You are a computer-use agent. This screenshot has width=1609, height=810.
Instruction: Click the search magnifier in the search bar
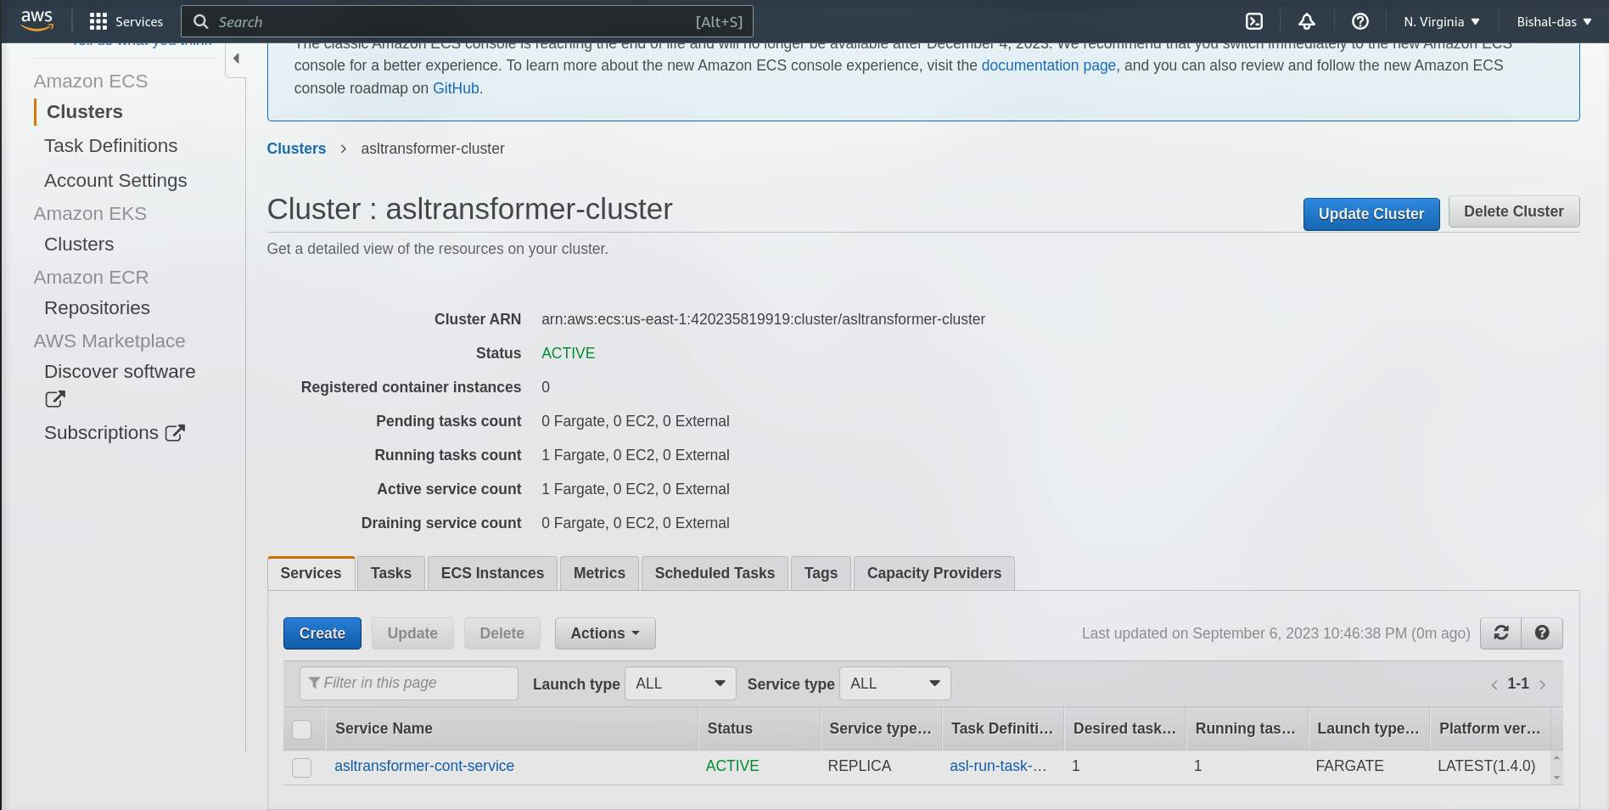click(200, 21)
